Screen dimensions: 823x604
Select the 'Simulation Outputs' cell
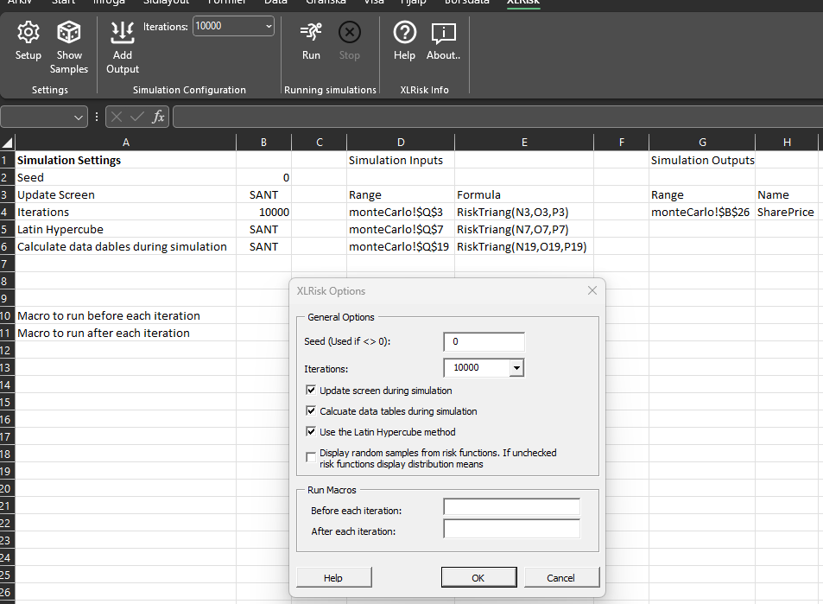pos(702,160)
